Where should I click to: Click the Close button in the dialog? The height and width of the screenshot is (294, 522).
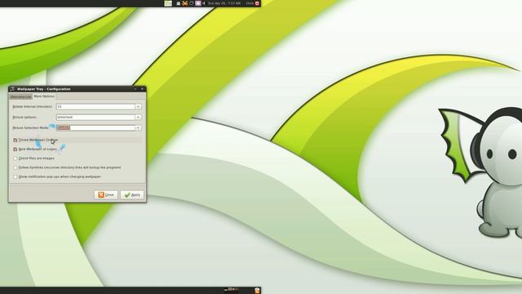(106, 194)
